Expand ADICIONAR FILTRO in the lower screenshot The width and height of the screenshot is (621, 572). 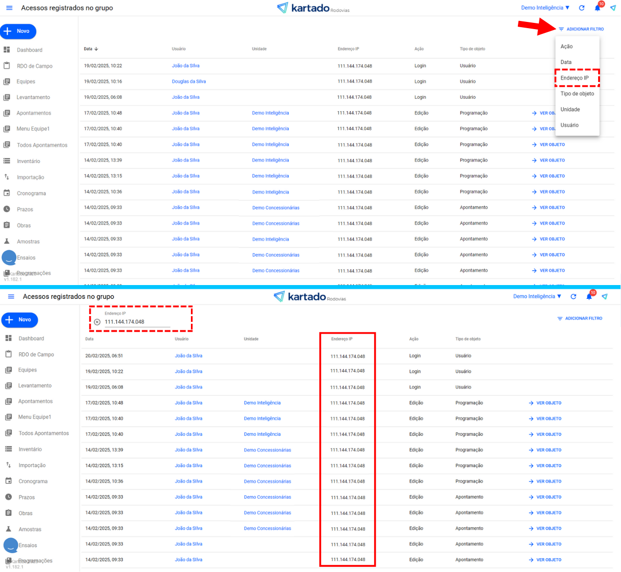[x=580, y=318]
